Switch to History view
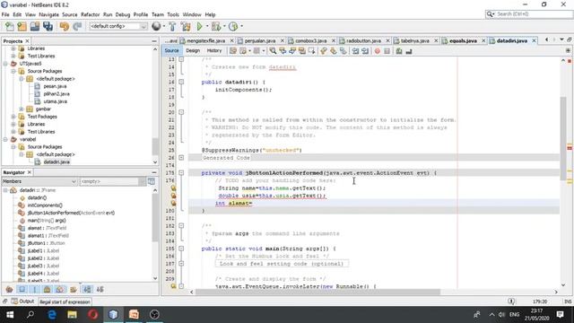Image resolution: width=574 pixels, height=323 pixels. (x=214, y=51)
